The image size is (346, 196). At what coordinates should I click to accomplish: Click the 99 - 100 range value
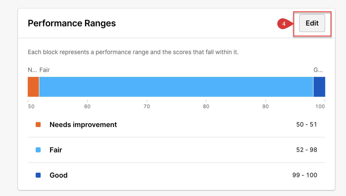tap(305, 175)
